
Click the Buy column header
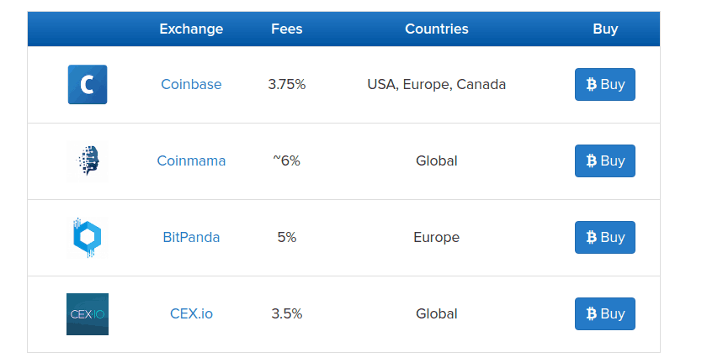[x=605, y=29]
